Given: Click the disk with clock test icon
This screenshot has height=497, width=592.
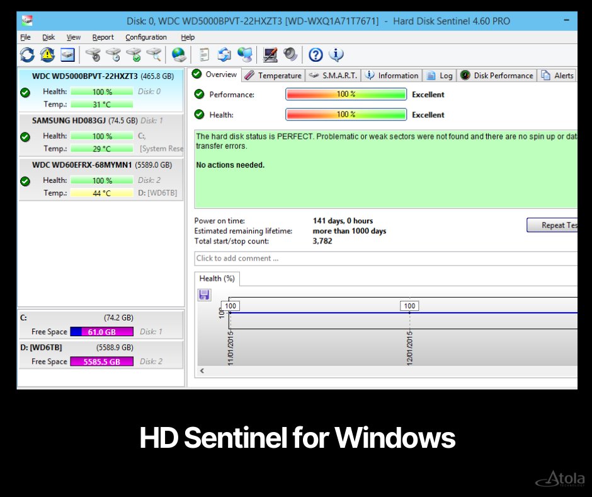Looking at the screenshot, I should point(113,55).
